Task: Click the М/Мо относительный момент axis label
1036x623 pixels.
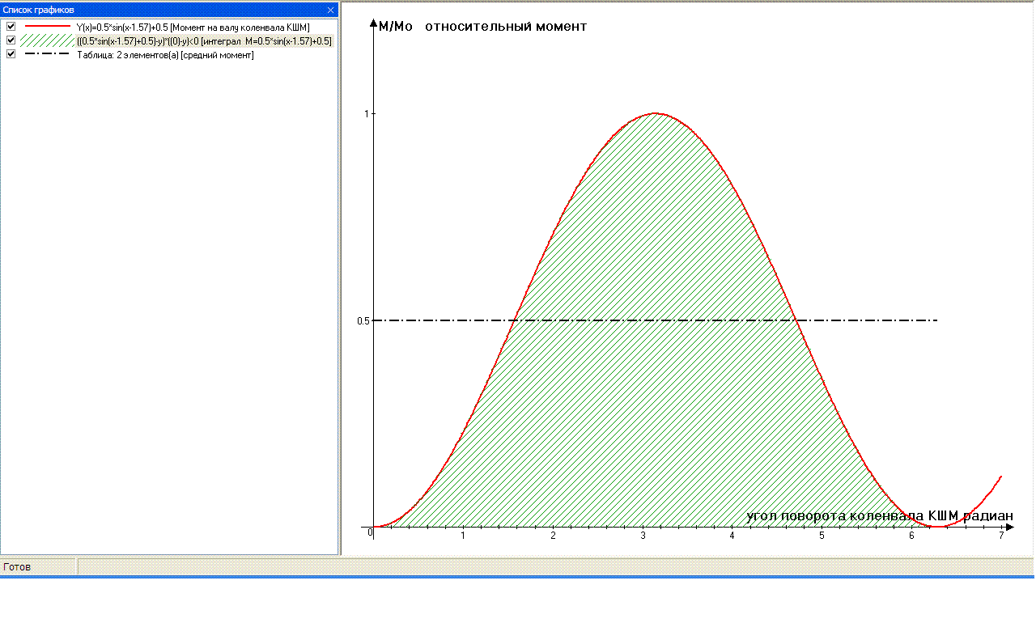Action: (x=482, y=27)
